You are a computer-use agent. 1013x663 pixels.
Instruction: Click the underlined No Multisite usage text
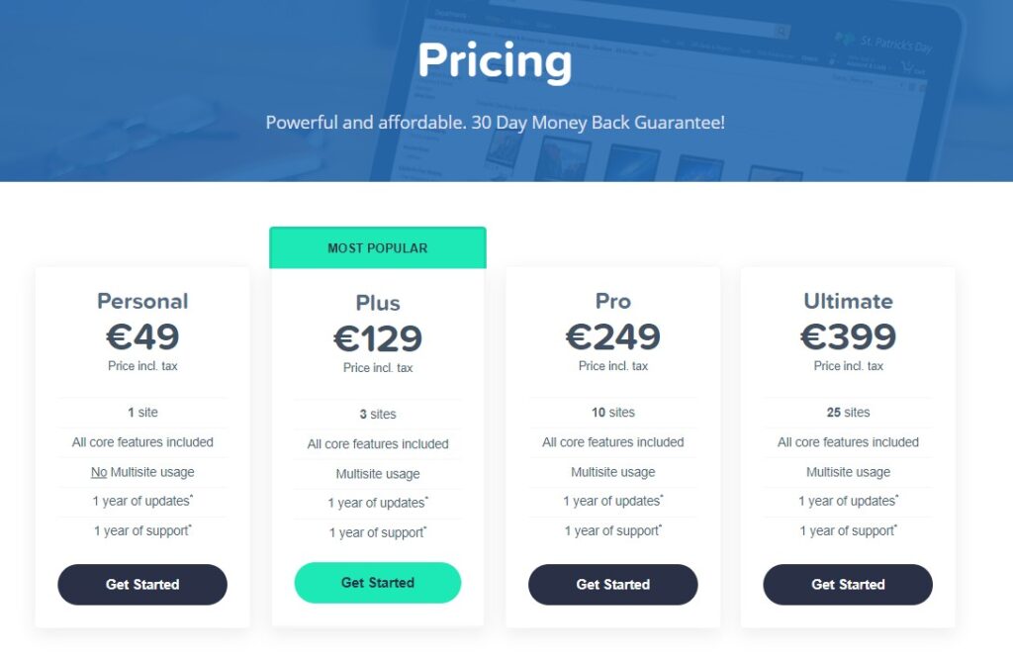(142, 472)
